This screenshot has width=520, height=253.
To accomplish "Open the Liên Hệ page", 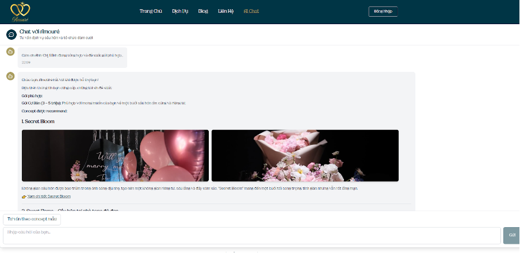I will pos(226,11).
